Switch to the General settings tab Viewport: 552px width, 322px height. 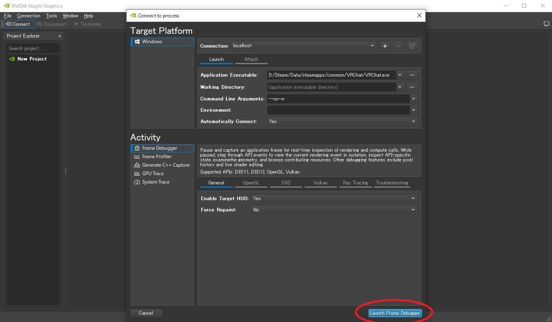click(x=216, y=183)
